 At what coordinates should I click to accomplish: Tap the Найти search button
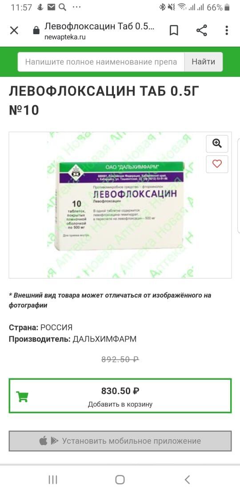point(204,62)
